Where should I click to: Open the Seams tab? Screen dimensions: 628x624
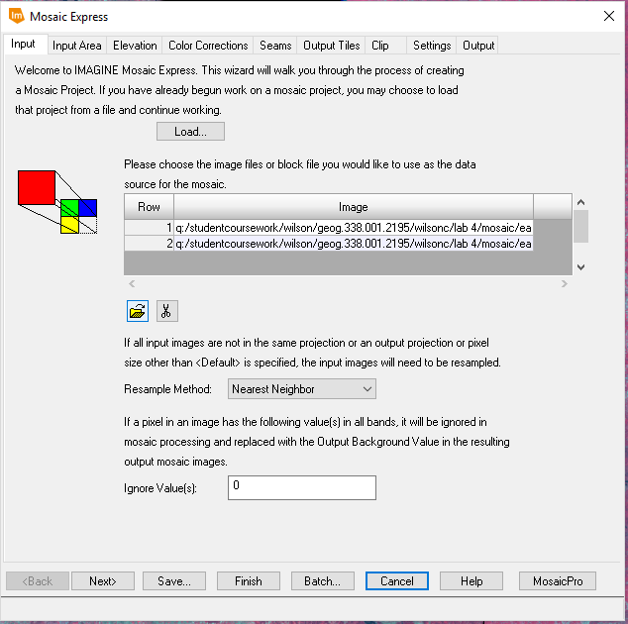(275, 46)
